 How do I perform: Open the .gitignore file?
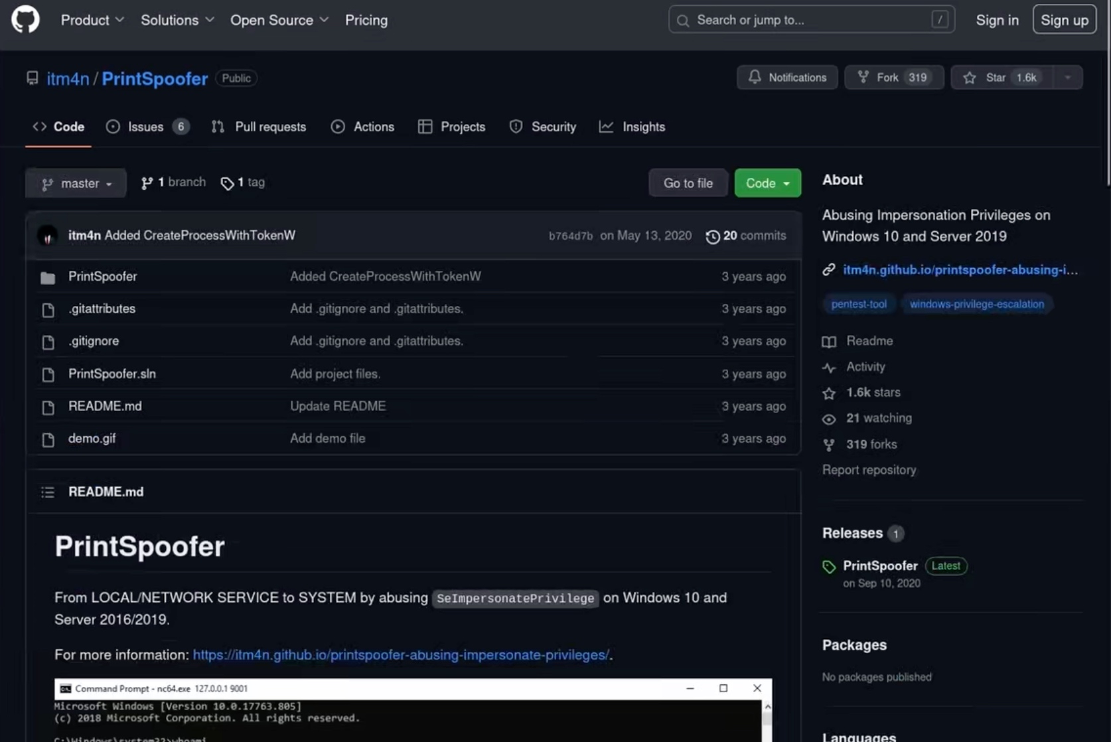[94, 341]
